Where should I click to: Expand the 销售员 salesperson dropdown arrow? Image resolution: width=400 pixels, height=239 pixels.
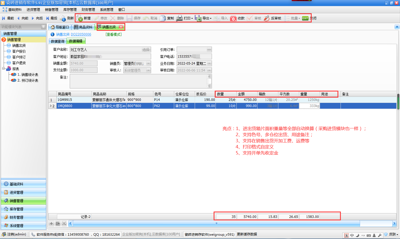click(149, 63)
